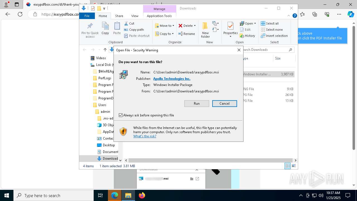Click Rename in Organize group
This screenshot has width=357, height=201.
[x=187, y=34]
